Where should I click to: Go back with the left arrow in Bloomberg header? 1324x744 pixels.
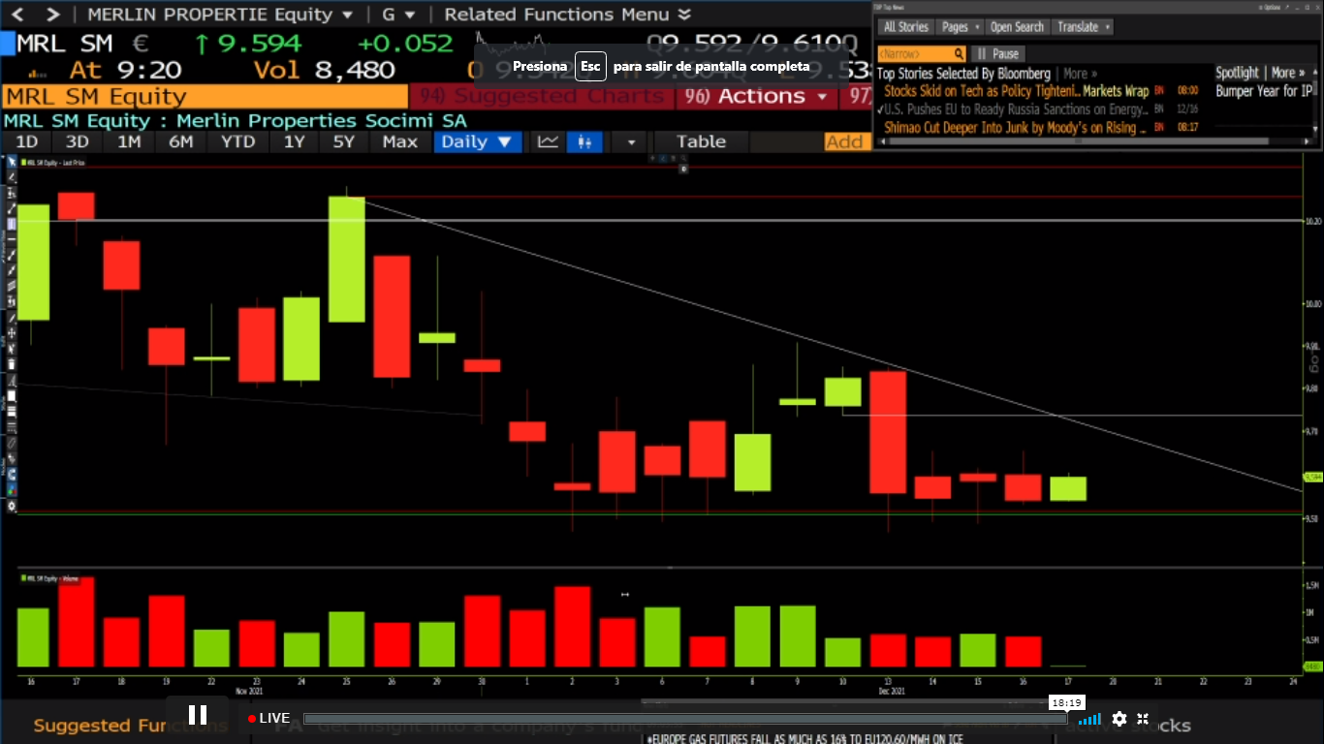pos(19,15)
